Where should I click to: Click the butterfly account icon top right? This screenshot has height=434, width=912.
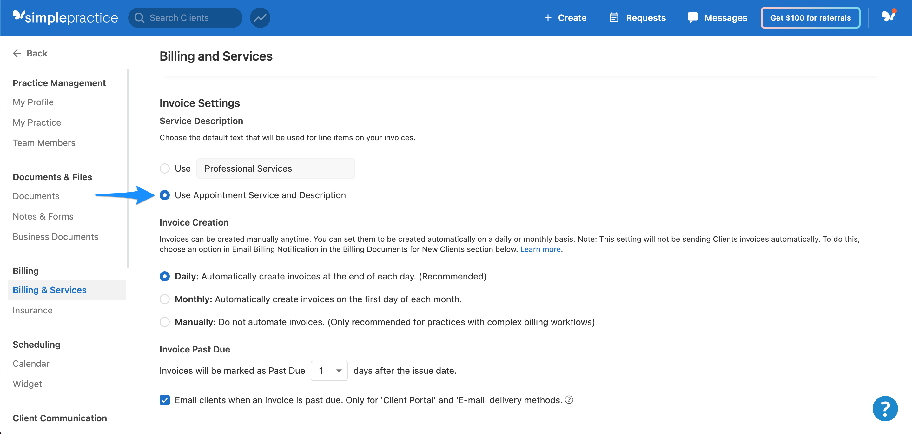(889, 16)
